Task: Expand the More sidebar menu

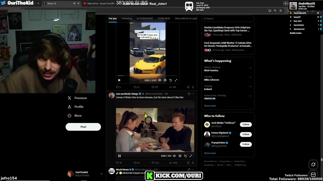Action: pyautogui.click(x=75, y=116)
